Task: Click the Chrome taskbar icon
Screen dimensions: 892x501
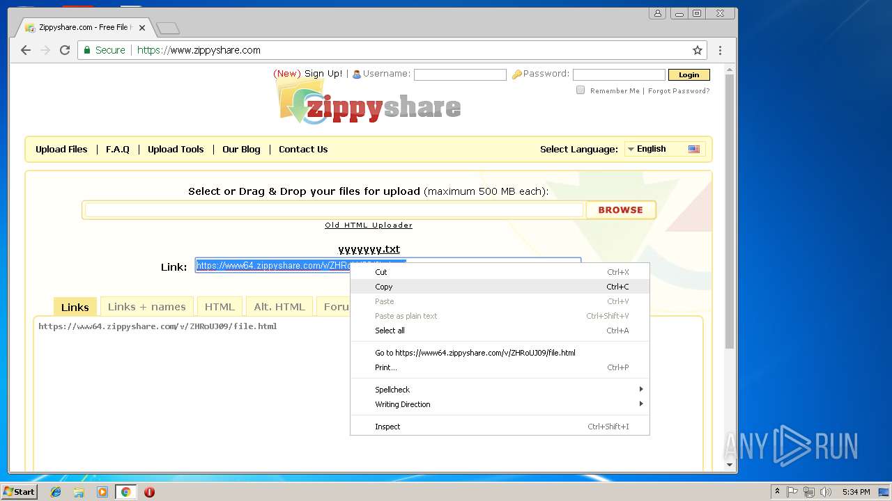Action: (x=125, y=492)
